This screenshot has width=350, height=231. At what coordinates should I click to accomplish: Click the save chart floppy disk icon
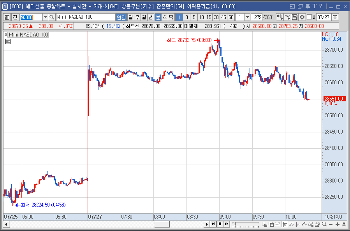pos(295,17)
